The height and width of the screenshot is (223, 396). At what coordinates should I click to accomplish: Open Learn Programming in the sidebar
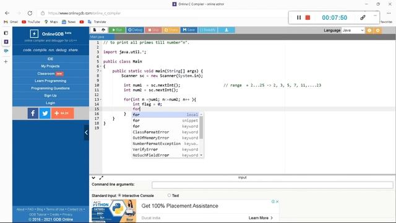[x=50, y=81]
